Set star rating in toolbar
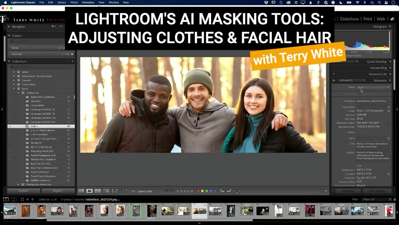The image size is (399, 225). [x=185, y=191]
